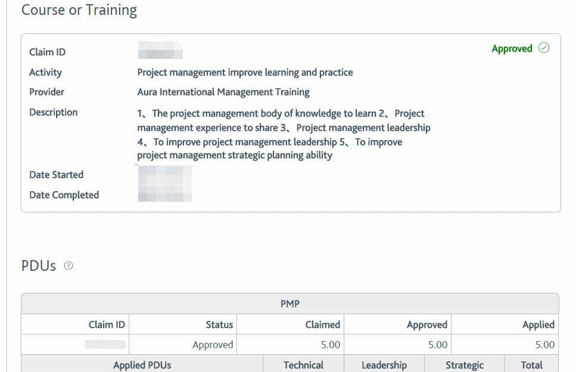Image resolution: width=576 pixels, height=372 pixels.
Task: Click the Aura International Management Training provider
Action: (x=223, y=92)
